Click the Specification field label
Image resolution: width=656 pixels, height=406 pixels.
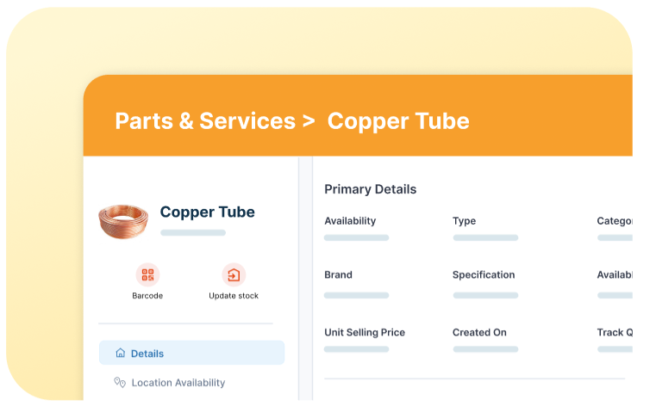pos(484,274)
